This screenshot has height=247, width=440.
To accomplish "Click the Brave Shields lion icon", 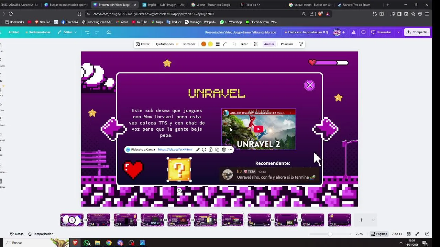I will pos(320,14).
